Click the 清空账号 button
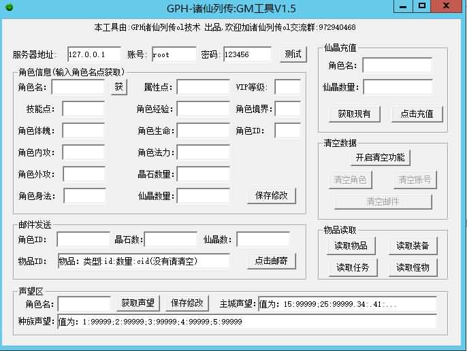 (415, 180)
